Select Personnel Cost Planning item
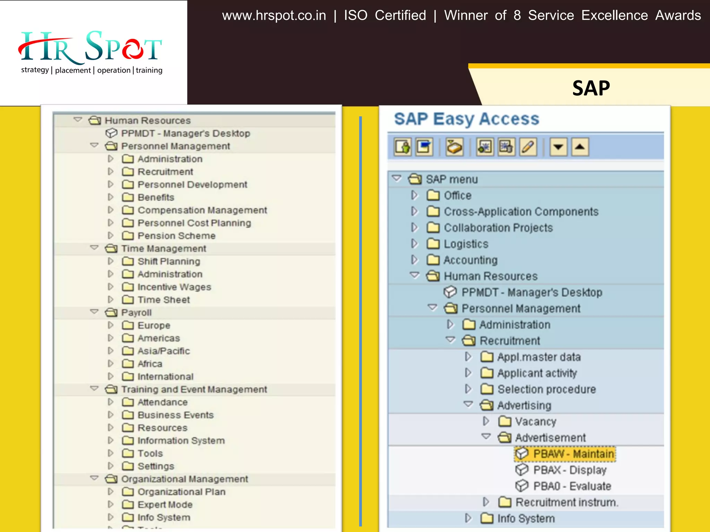Image resolution: width=710 pixels, height=532 pixels. click(194, 223)
